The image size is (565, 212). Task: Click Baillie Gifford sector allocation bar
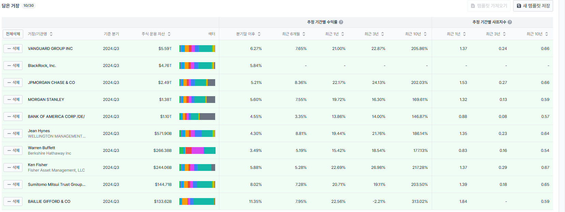197,201
